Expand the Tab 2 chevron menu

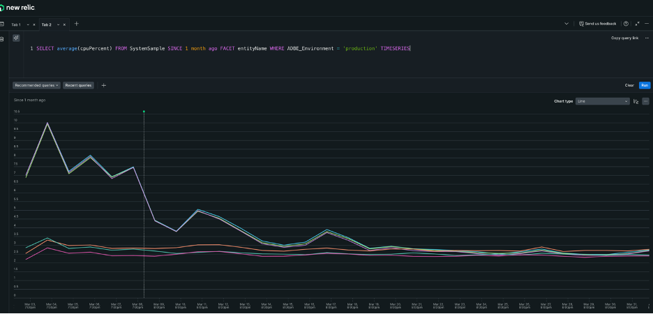58,24
